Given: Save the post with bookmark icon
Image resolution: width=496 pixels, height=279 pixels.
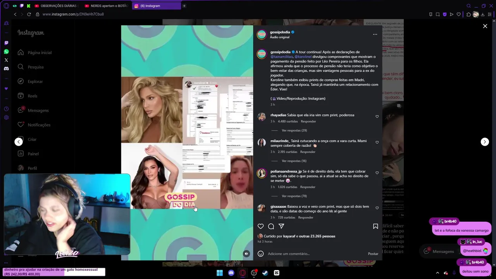Looking at the screenshot, I should pos(375,226).
